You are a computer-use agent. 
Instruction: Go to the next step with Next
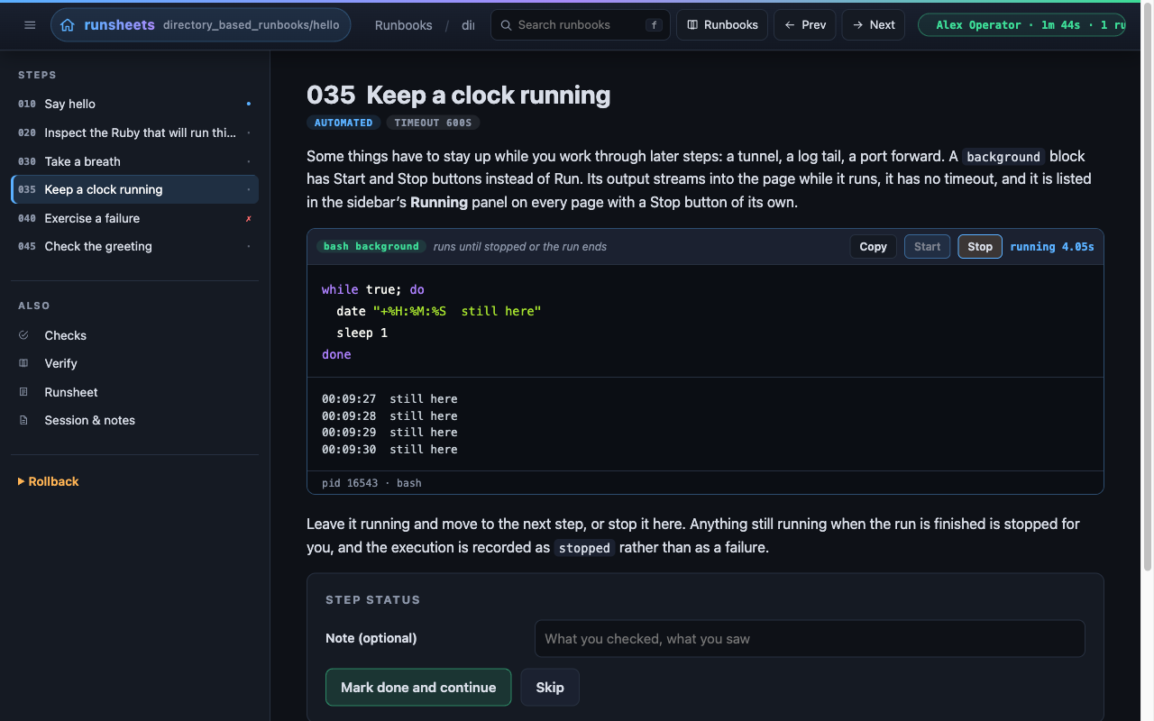874,25
